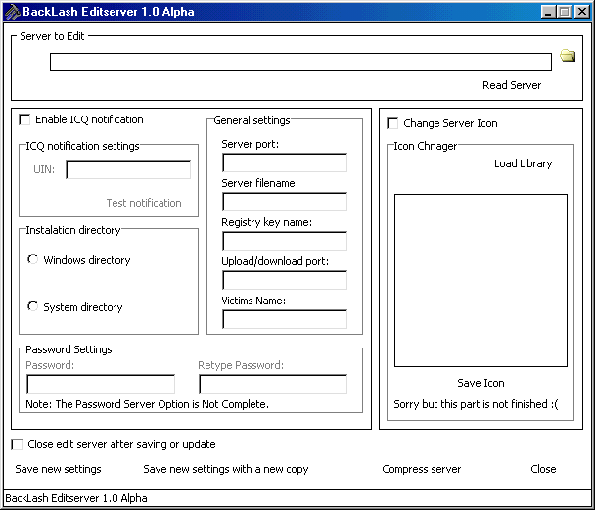
Task: Select the Windows directory radio button
Action: tap(34, 260)
